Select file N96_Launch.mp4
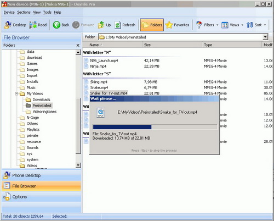This screenshot has width=274, height=221. point(104,60)
